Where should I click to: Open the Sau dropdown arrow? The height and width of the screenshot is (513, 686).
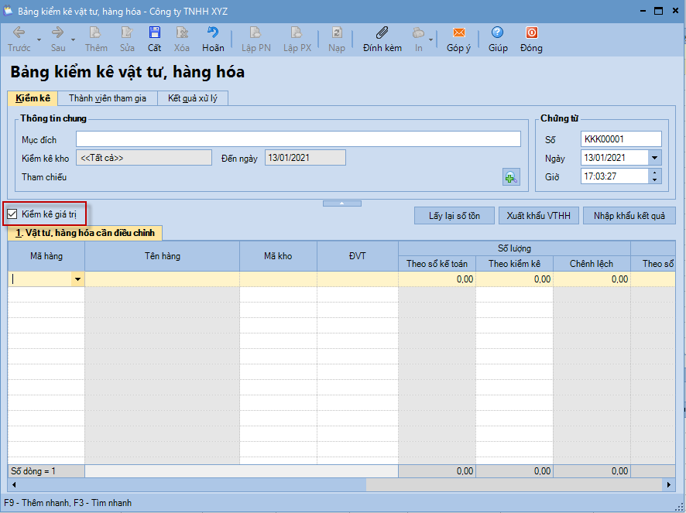[73, 39]
